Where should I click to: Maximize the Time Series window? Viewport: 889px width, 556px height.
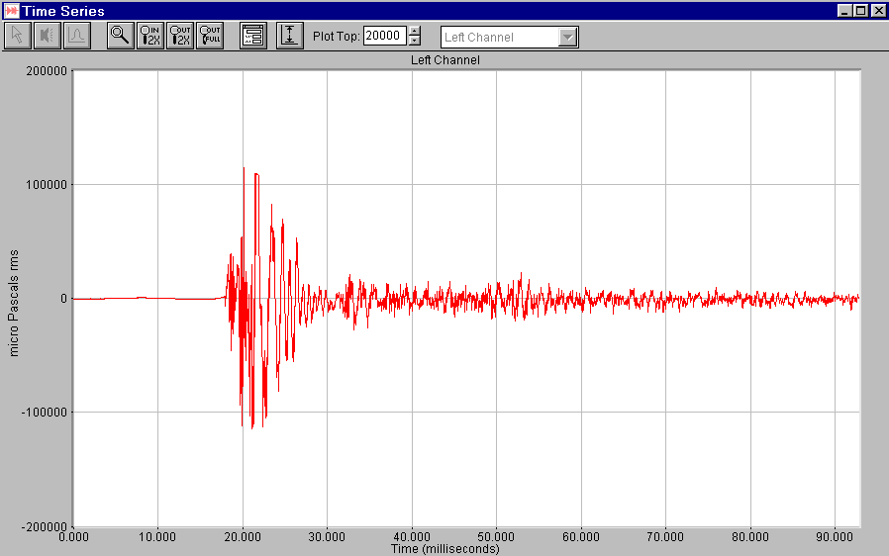pos(860,10)
